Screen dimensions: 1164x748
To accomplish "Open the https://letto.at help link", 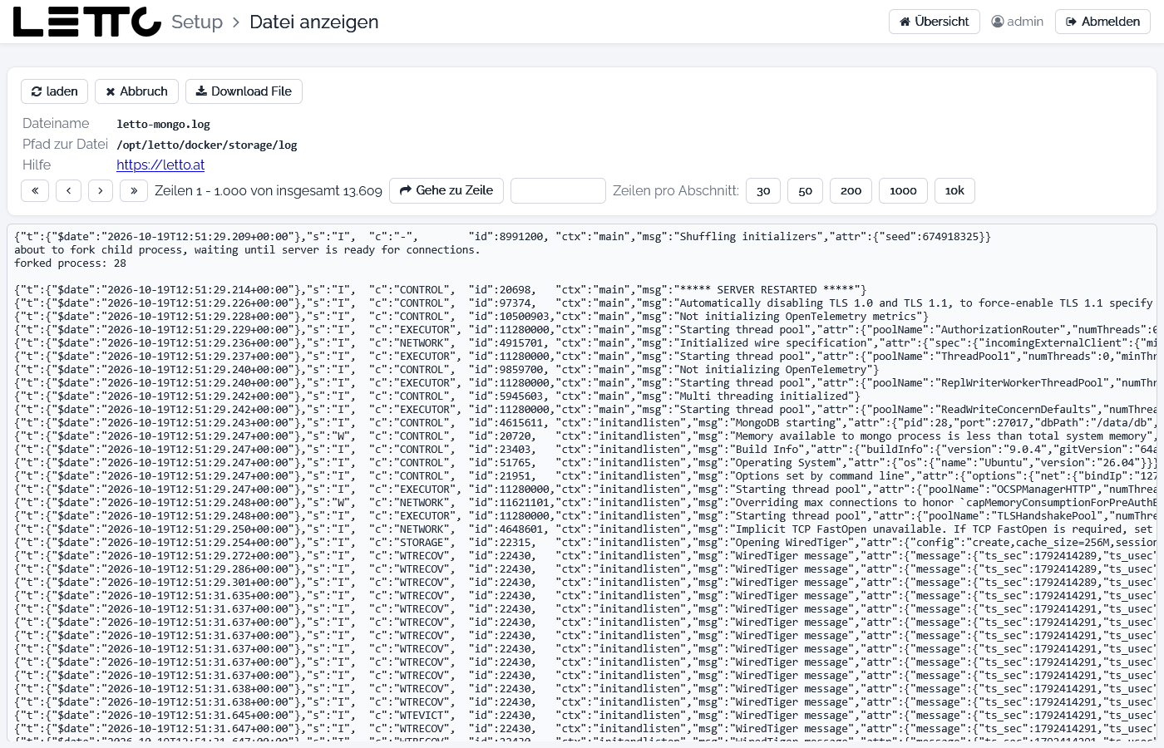I will click(x=160, y=165).
